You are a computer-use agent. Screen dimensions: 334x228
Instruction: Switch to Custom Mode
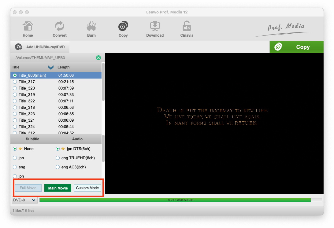(x=87, y=188)
